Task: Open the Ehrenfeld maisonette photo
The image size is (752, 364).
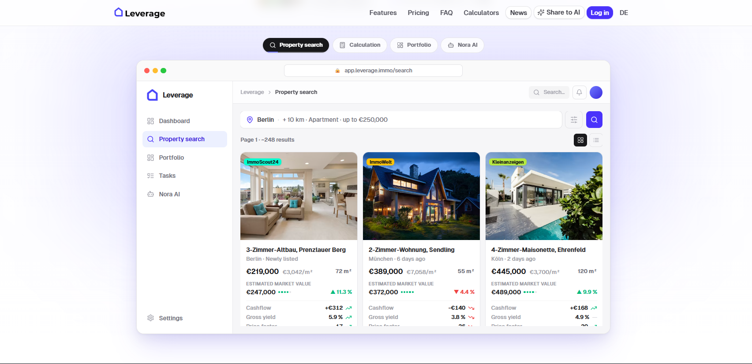Action: pyautogui.click(x=544, y=196)
